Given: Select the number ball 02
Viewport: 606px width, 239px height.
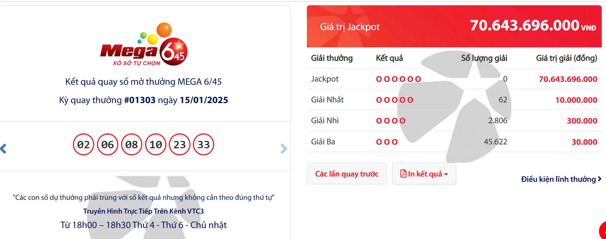Looking at the screenshot, I should point(84,144).
